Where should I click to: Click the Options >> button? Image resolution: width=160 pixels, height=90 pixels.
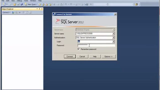(108, 56)
